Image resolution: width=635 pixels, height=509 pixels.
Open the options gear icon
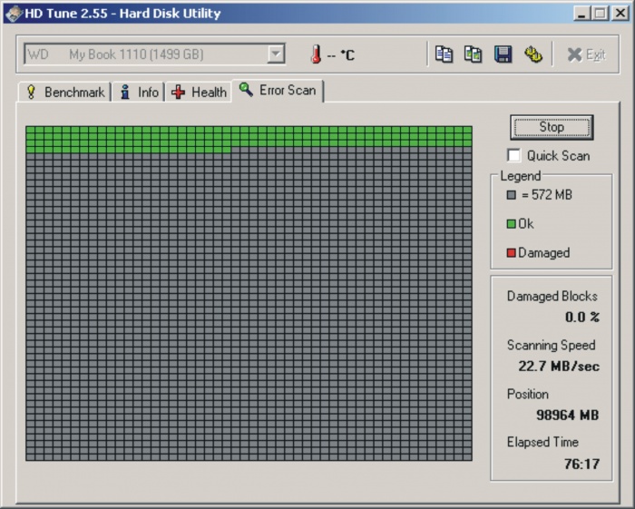tap(533, 54)
